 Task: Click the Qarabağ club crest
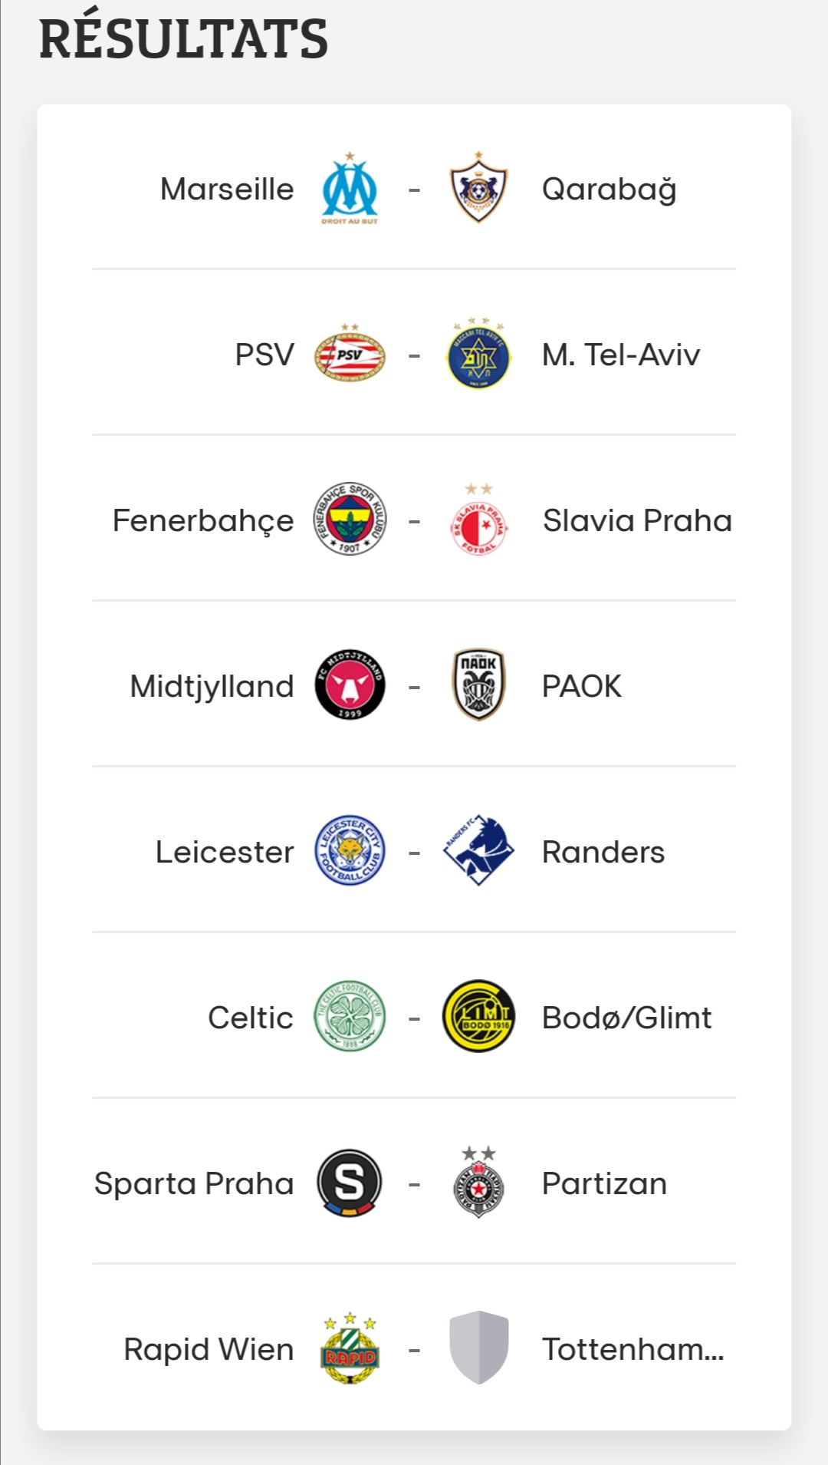click(478, 189)
